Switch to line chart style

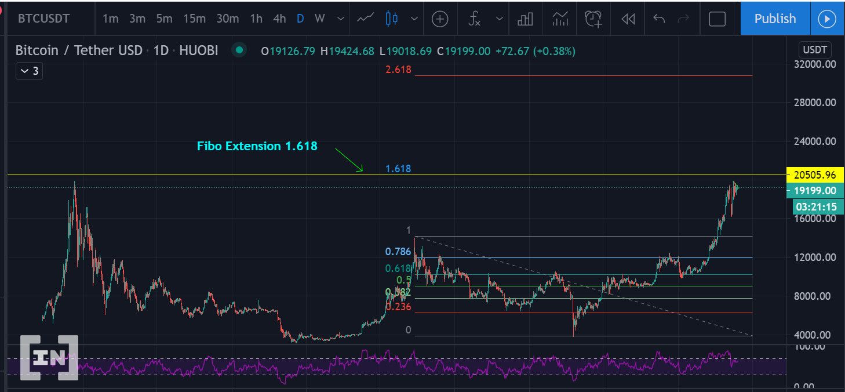click(365, 19)
